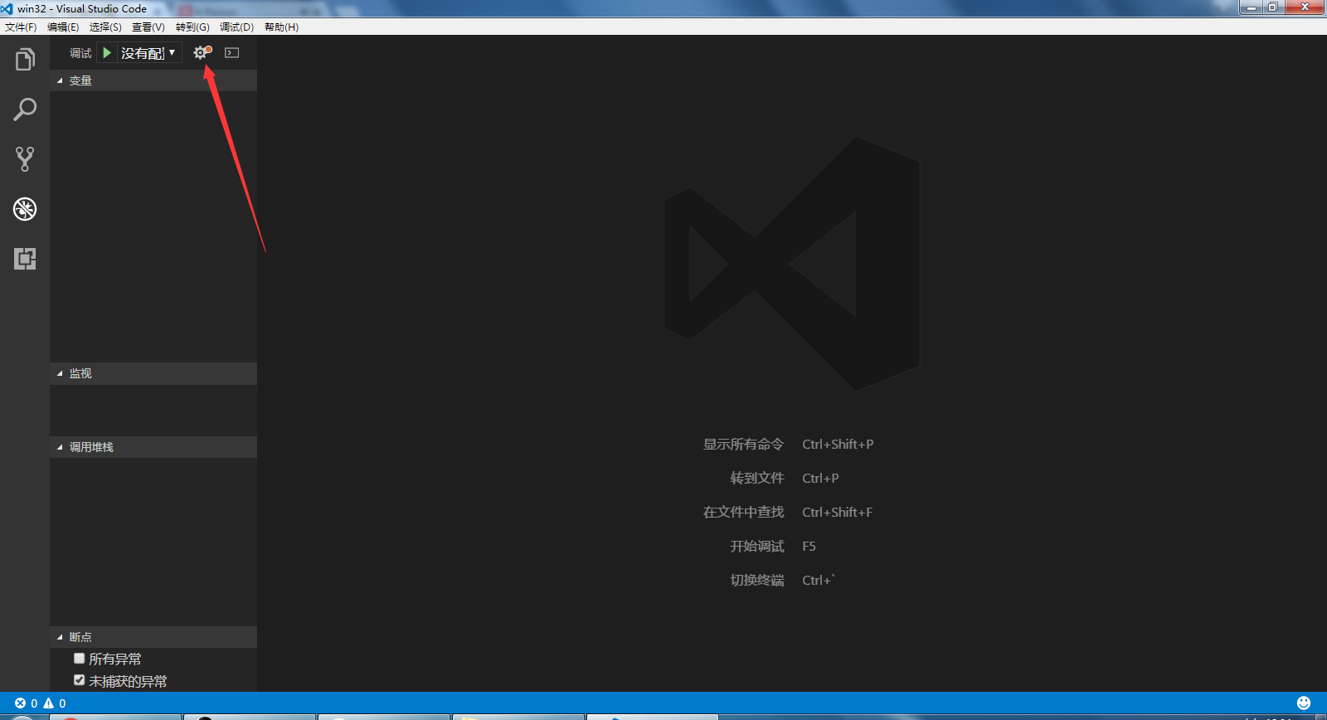The width and height of the screenshot is (1327, 720).
Task: Switch to the Git source control view
Action: point(25,159)
